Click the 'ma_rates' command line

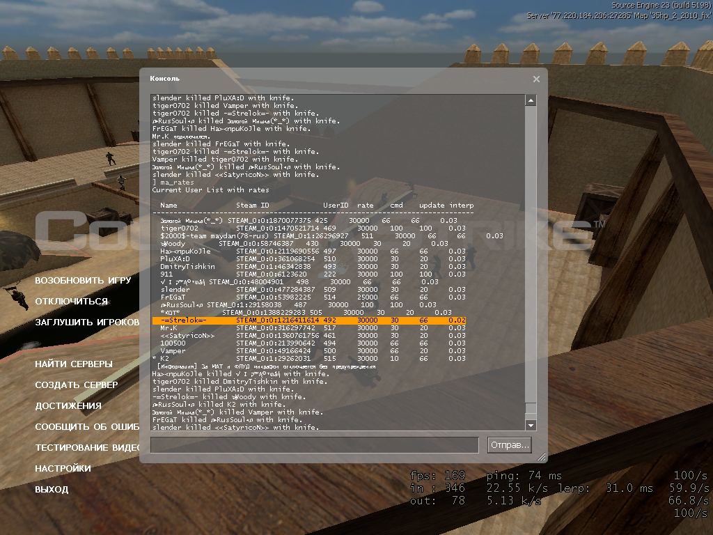pos(173,183)
